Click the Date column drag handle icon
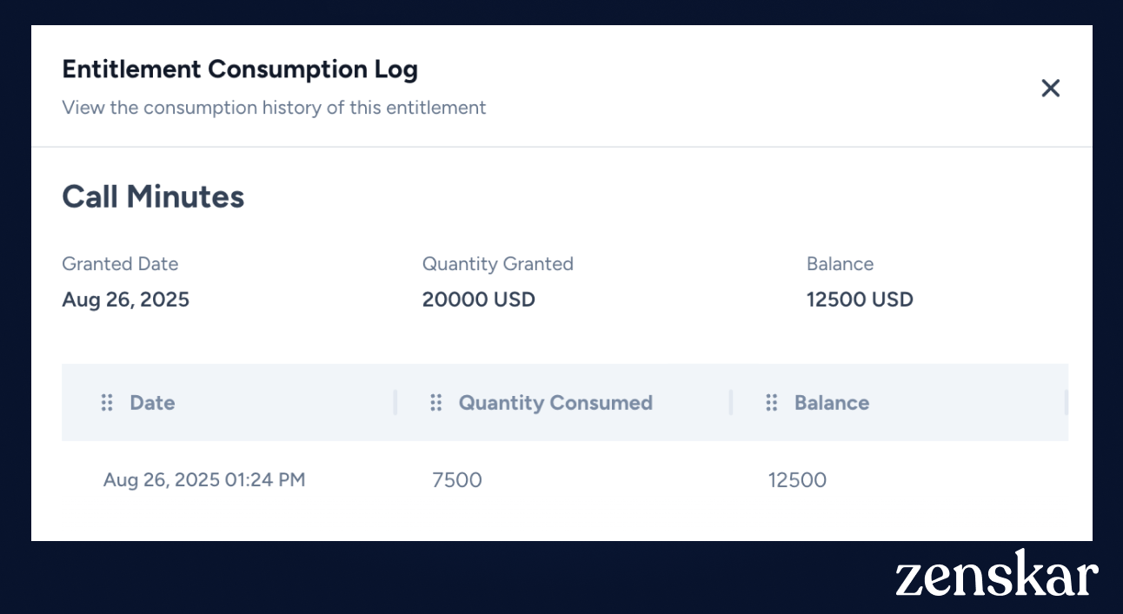 tap(107, 402)
